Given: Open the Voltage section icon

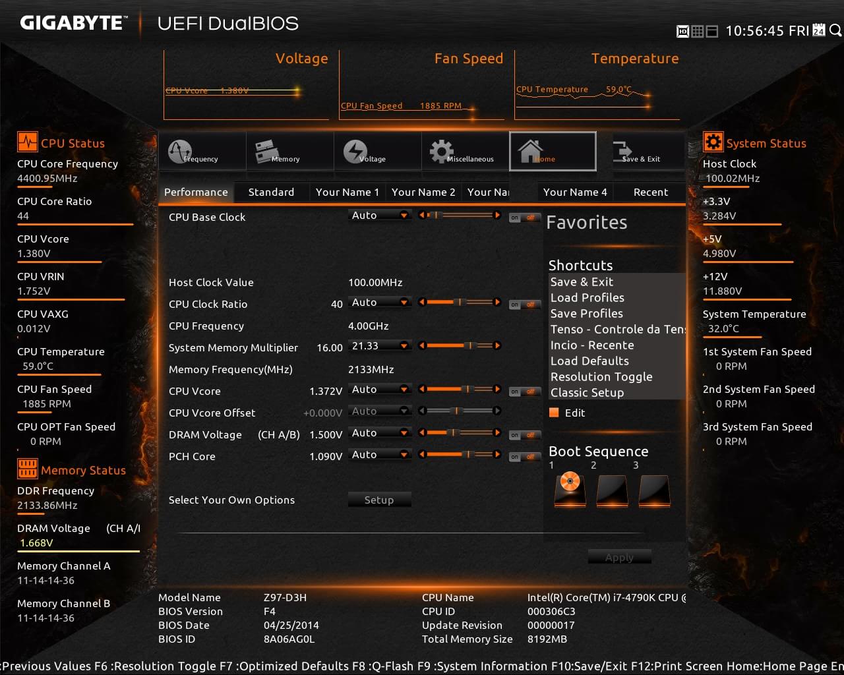Looking at the screenshot, I should [x=355, y=152].
